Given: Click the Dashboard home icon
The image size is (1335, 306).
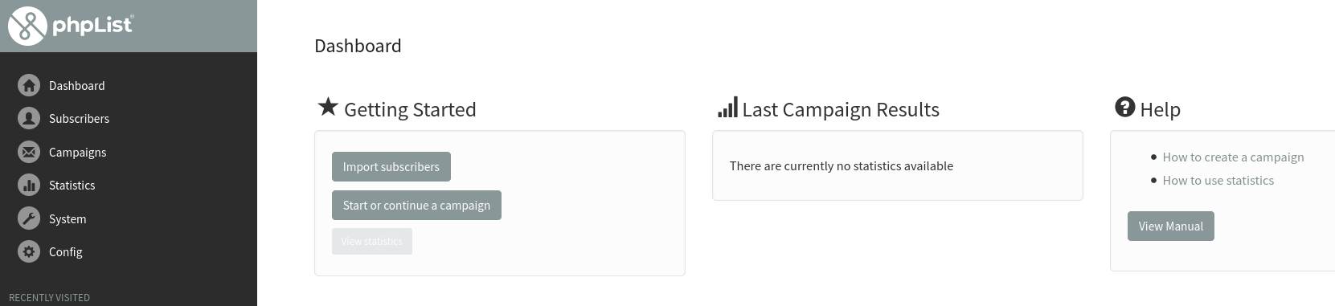Looking at the screenshot, I should coord(29,85).
